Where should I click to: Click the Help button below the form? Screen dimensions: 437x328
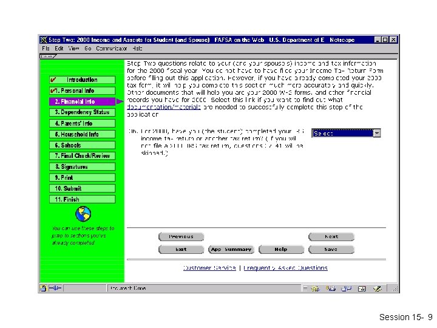coord(281,250)
